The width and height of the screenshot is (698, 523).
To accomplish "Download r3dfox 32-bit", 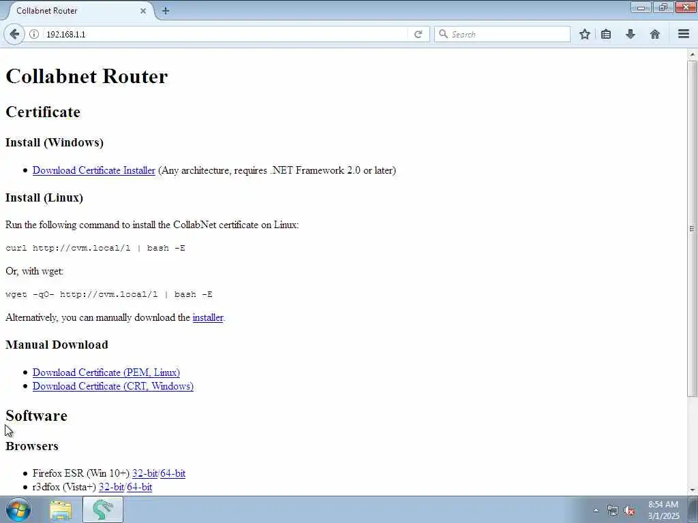I will tap(111, 487).
